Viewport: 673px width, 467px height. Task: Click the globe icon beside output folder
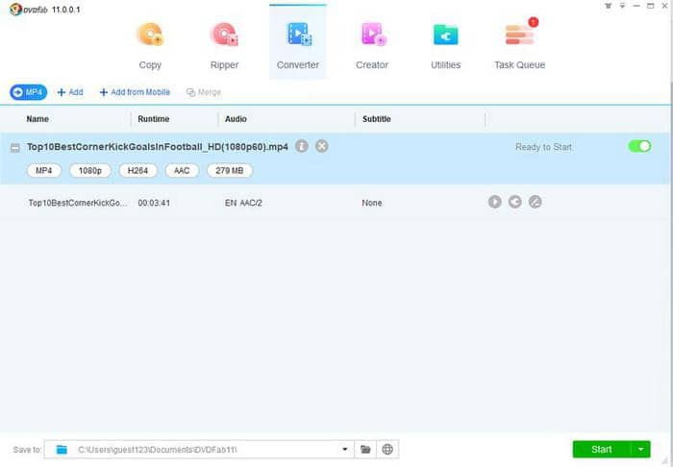(387, 450)
